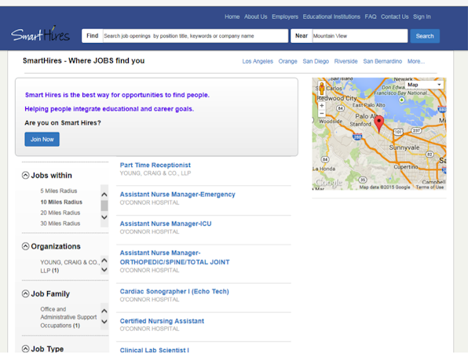The width and height of the screenshot is (468, 353).
Task: Select San Diego location link
Action: click(x=316, y=61)
